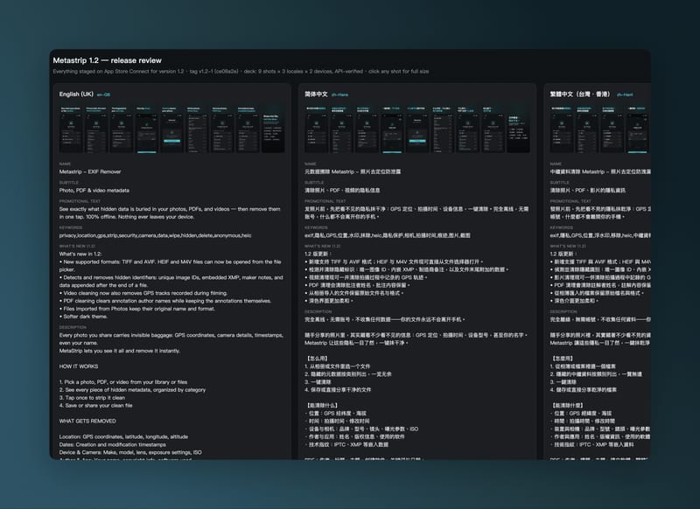Click the app name 'Metastrip – EXIF Remover'
The height and width of the screenshot is (509, 700).
point(90,171)
